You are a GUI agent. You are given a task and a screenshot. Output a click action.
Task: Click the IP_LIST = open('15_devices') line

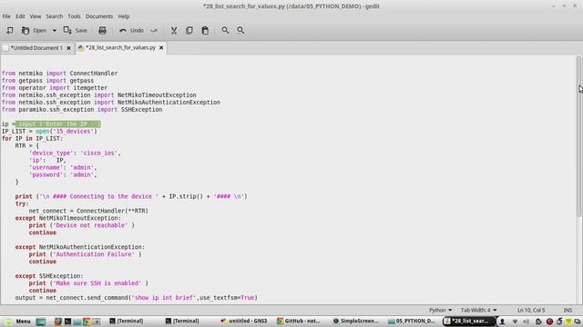49,131
